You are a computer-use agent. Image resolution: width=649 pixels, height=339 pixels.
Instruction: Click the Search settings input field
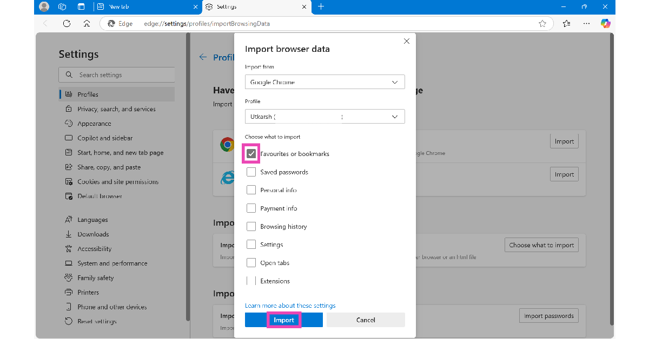click(122, 75)
